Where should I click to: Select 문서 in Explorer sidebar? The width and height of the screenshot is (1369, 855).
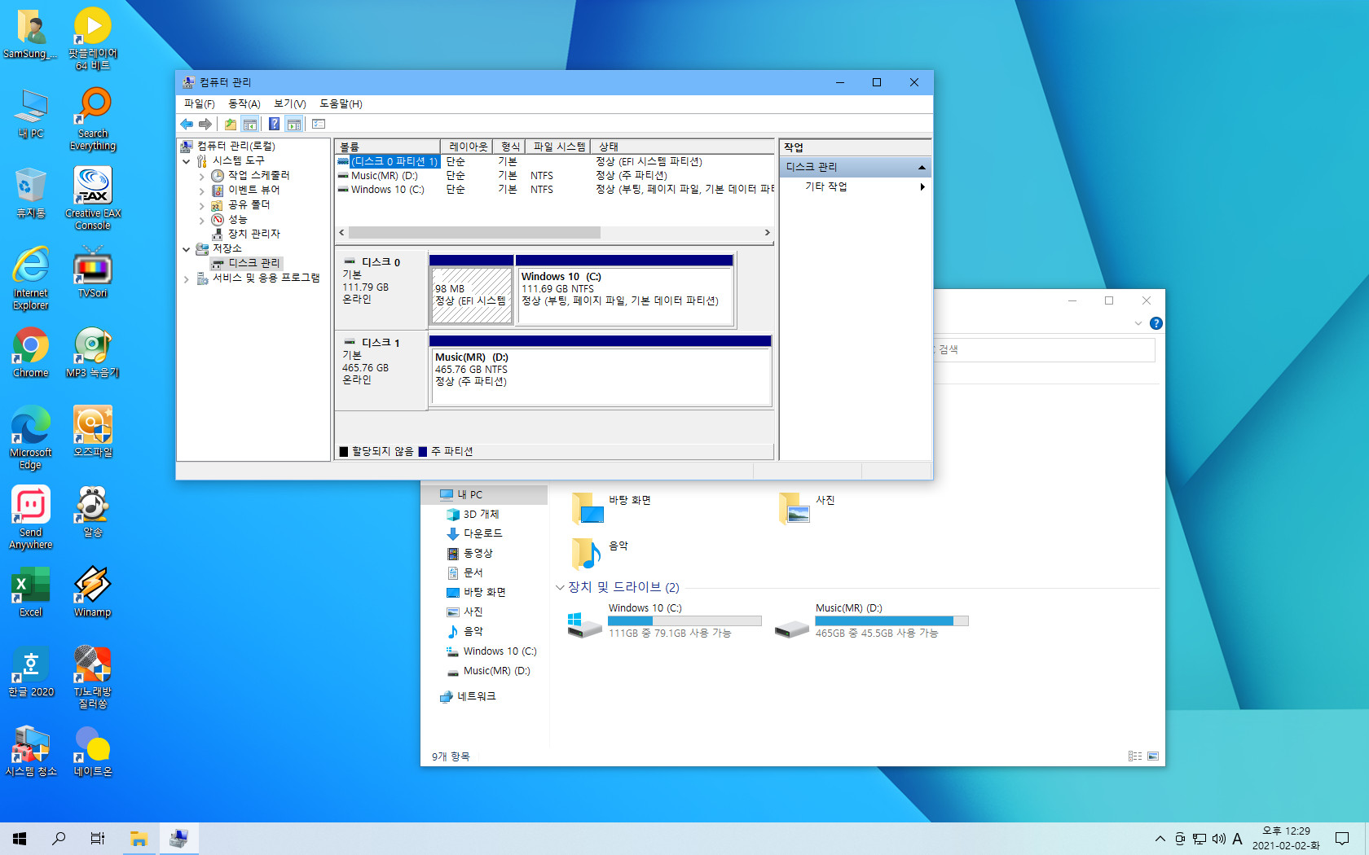click(464, 573)
